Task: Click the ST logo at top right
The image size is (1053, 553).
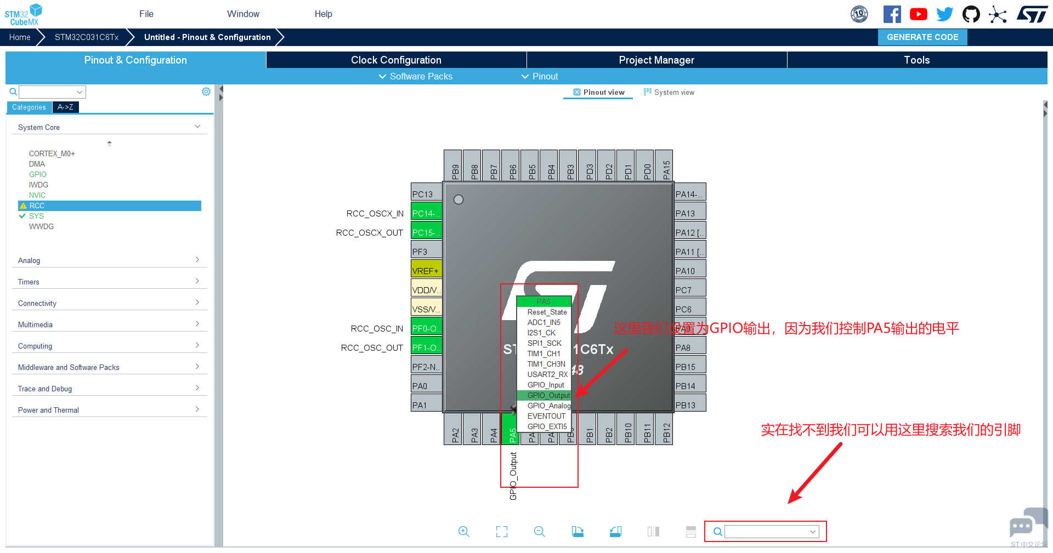Action: tap(1032, 14)
